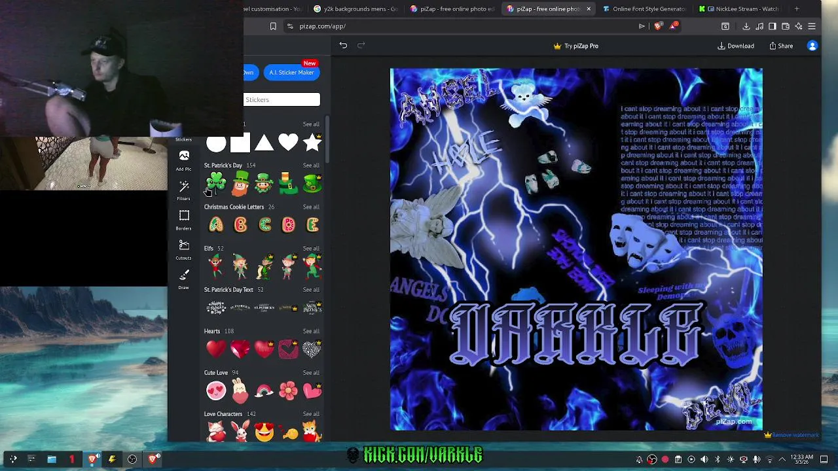Open a new browser tab
This screenshot has width=838, height=471.
[797, 9]
